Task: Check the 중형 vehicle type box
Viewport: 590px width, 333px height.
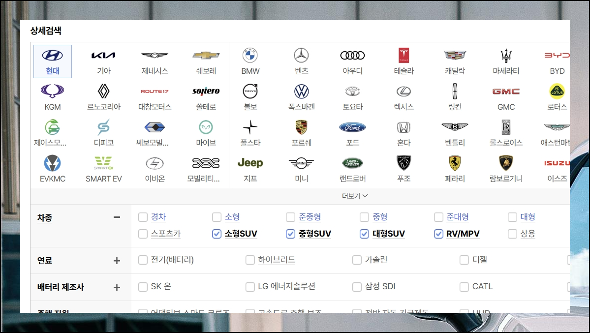Action: 364,217
